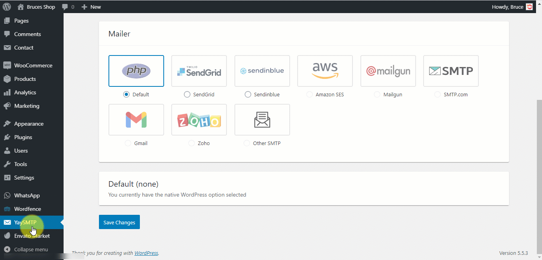Choose the Other SMTP radio button

click(x=247, y=143)
